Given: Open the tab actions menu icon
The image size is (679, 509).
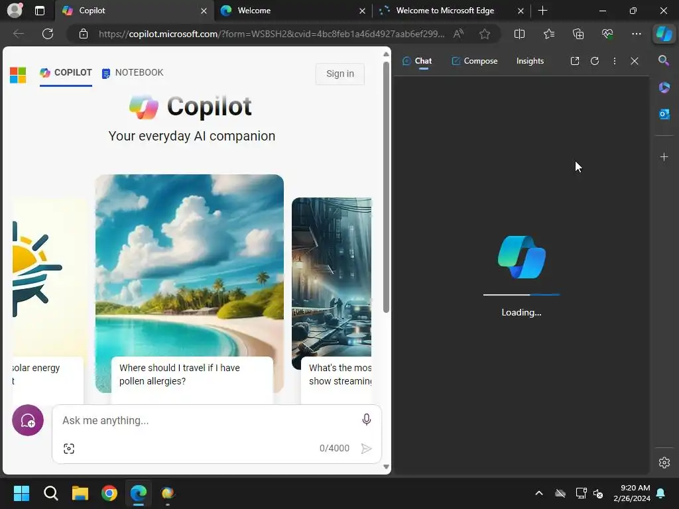Looking at the screenshot, I should (40, 11).
